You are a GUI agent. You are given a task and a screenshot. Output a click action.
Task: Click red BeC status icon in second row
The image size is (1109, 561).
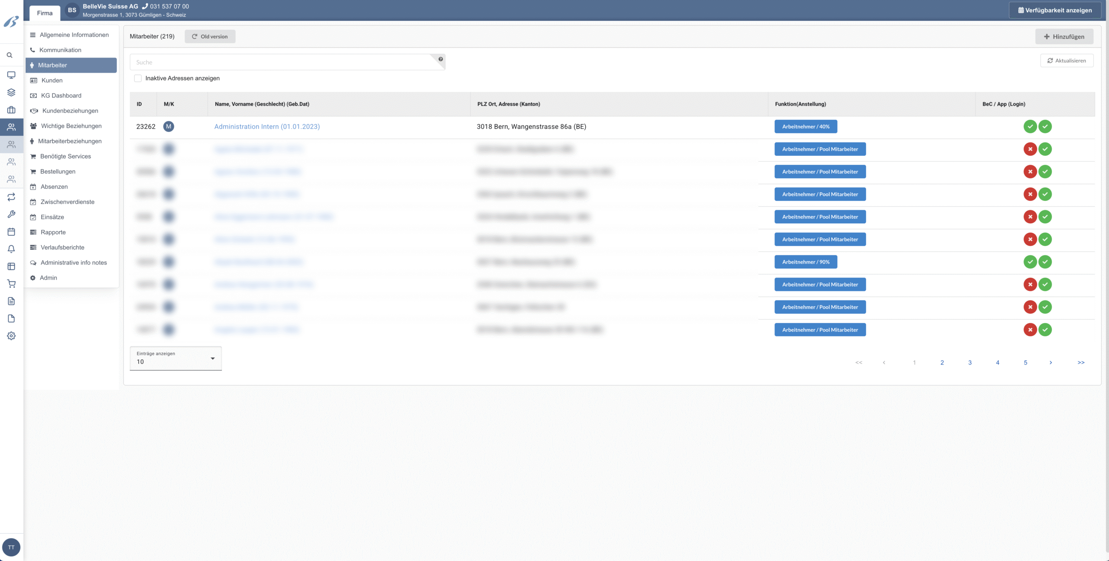pyautogui.click(x=1030, y=149)
